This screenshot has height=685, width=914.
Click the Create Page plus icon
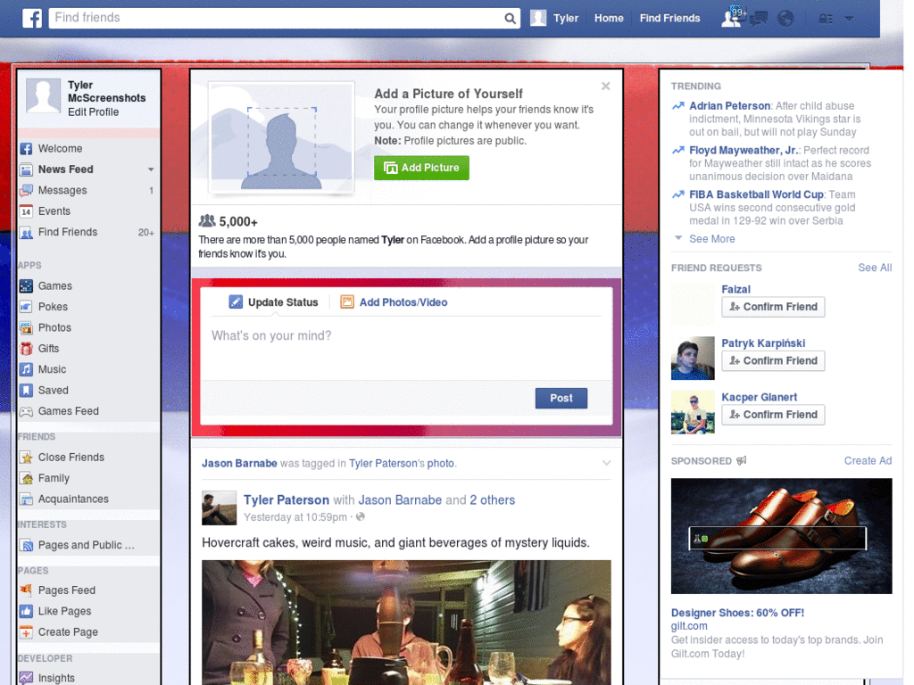[26, 632]
